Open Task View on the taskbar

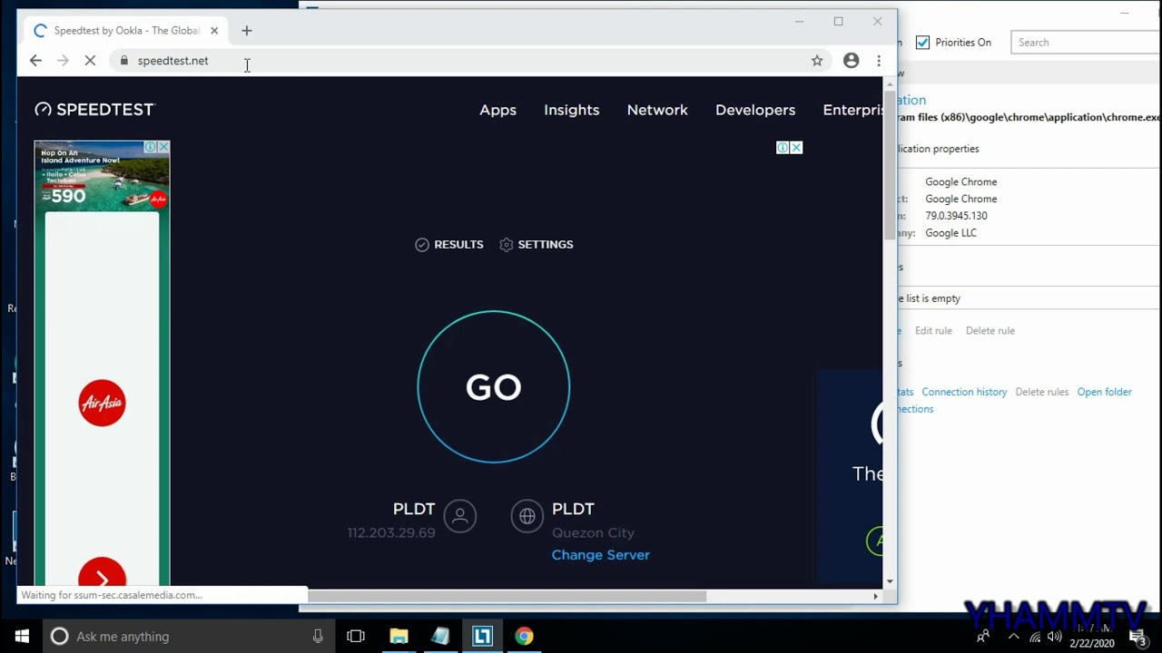356,637
